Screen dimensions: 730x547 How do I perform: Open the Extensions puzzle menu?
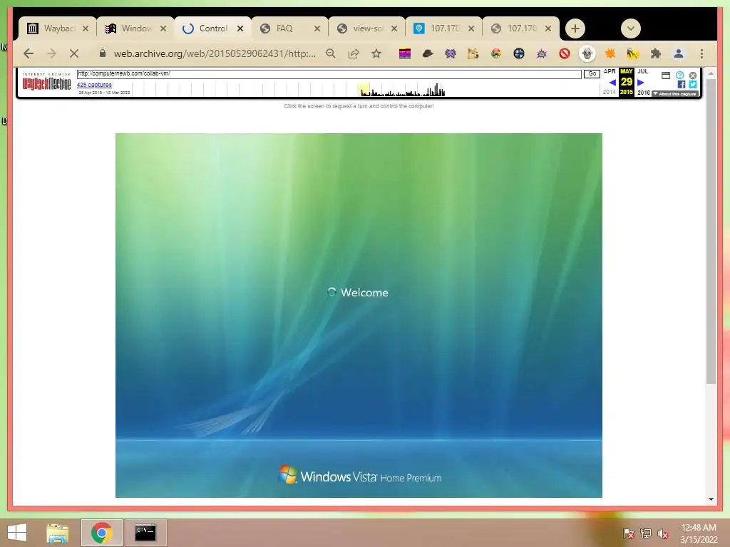656,54
